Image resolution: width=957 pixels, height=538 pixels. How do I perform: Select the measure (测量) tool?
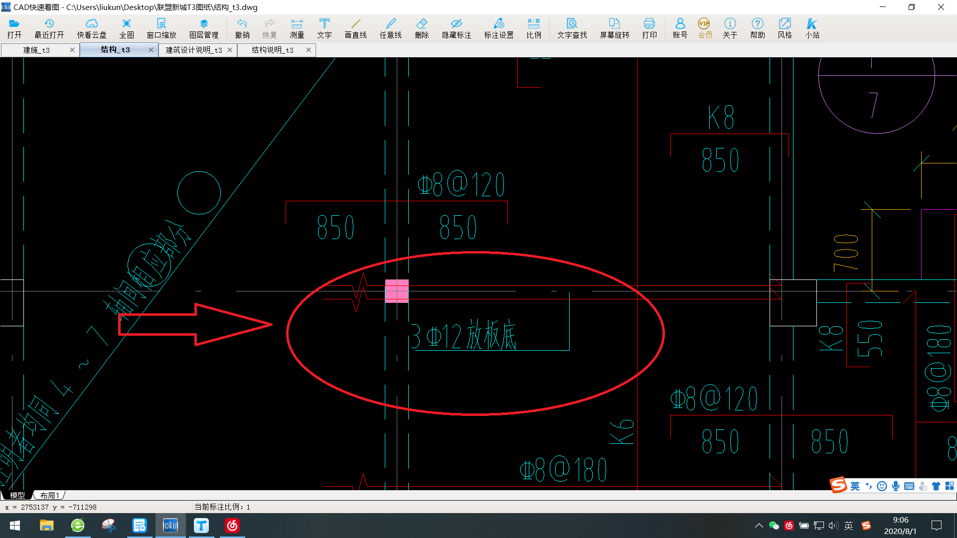[x=297, y=28]
